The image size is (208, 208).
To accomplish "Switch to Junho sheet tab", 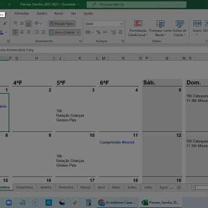I will [132, 187].
